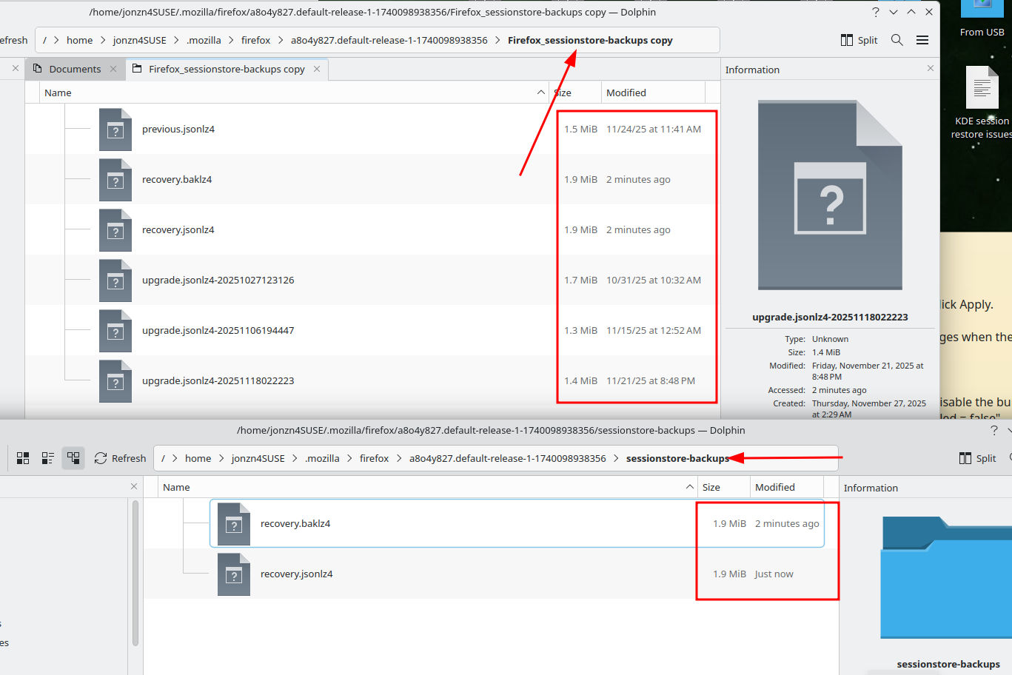This screenshot has height=675, width=1012.
Task: Go to a8o4y827.default-release folder in lower breadcrumb
Action: 508,458
